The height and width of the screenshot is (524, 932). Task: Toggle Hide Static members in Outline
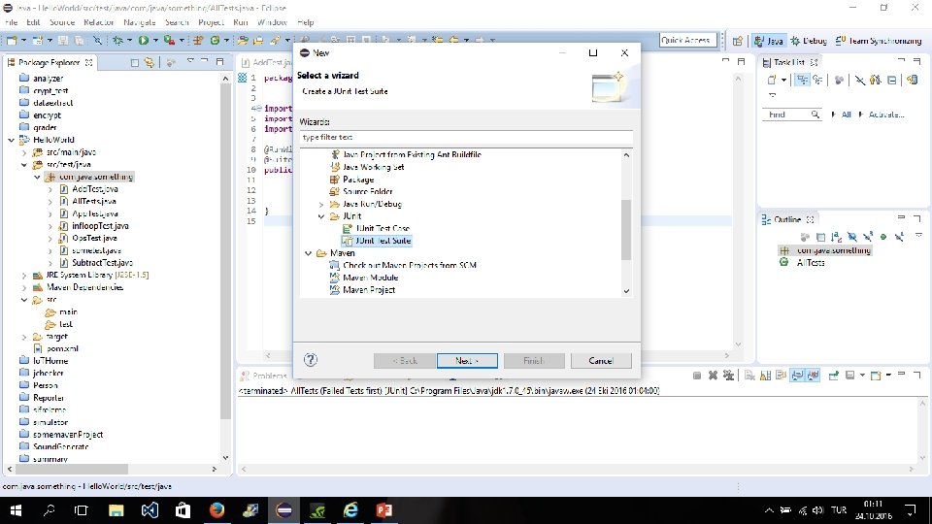pos(868,237)
